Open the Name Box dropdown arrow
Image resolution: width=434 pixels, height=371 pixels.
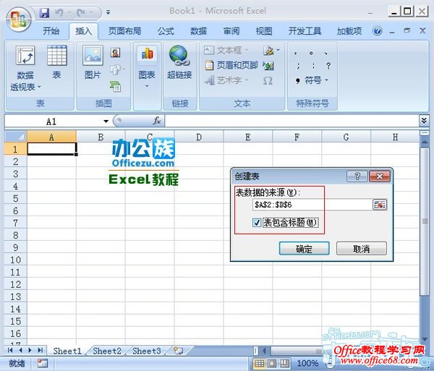[x=106, y=121]
